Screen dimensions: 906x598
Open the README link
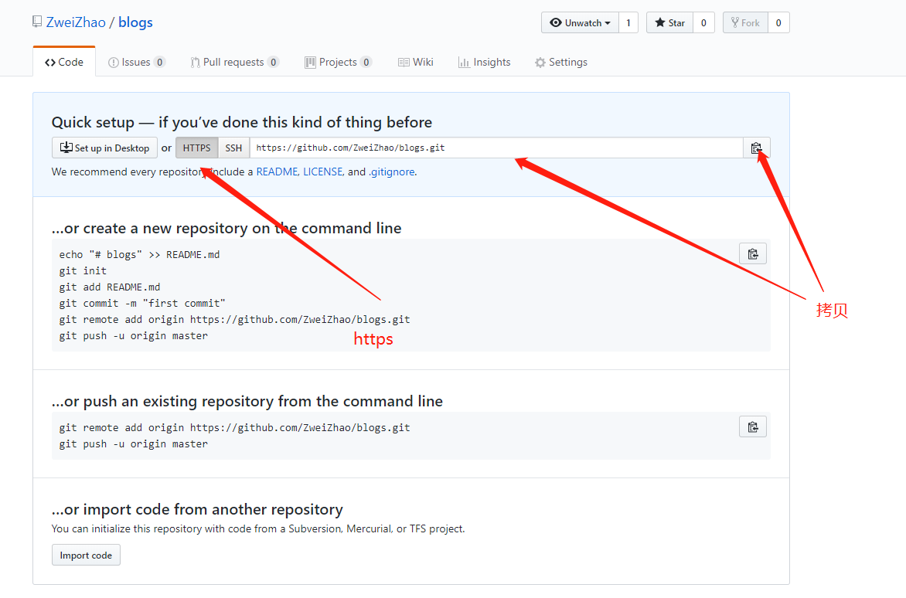point(278,172)
